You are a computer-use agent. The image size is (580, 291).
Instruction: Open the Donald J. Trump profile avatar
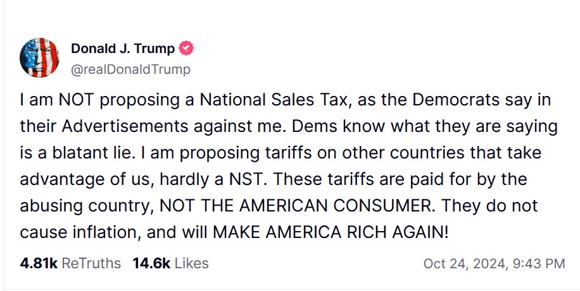point(40,57)
